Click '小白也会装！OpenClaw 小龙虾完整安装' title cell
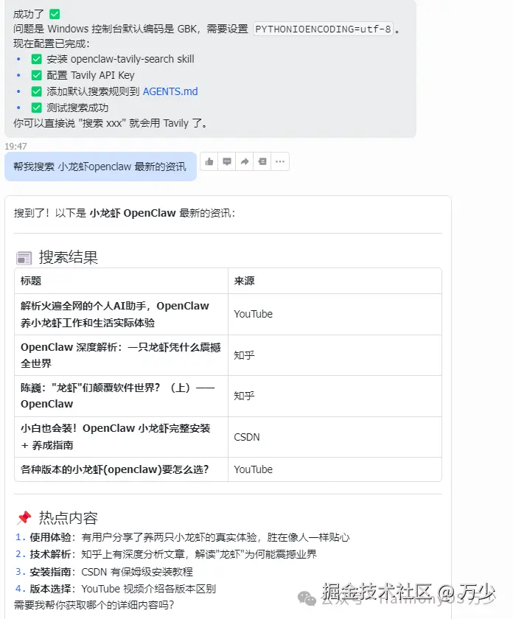 pos(121,437)
